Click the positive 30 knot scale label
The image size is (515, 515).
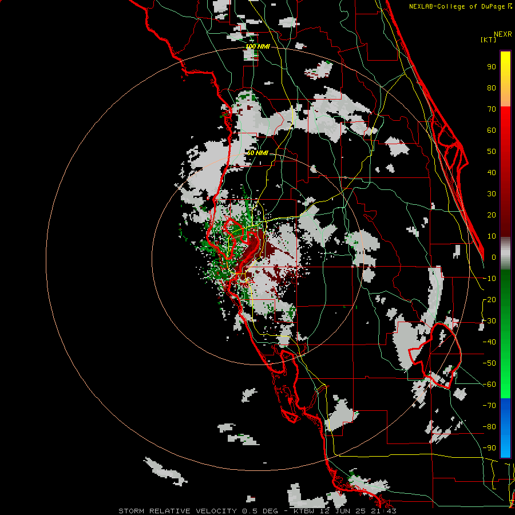[492, 194]
